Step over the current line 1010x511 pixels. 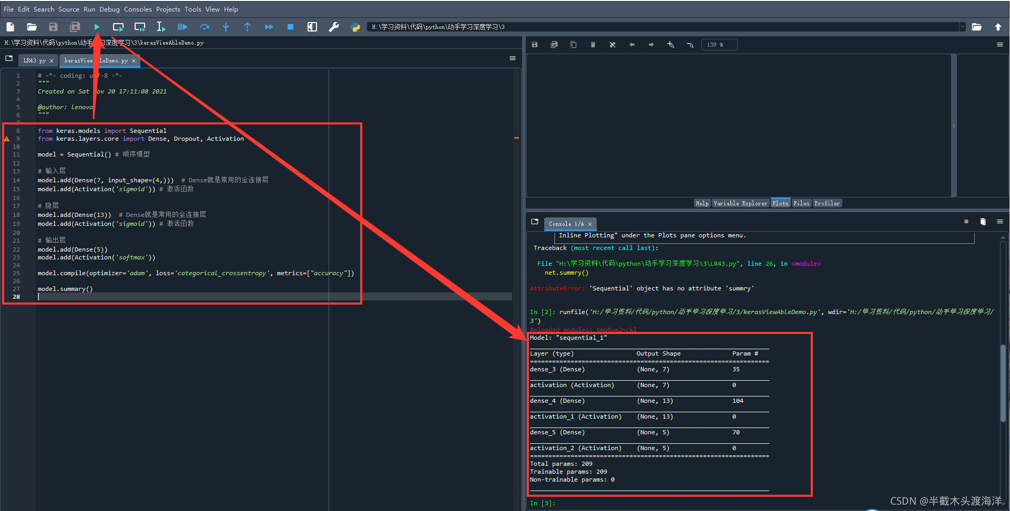(x=205, y=27)
